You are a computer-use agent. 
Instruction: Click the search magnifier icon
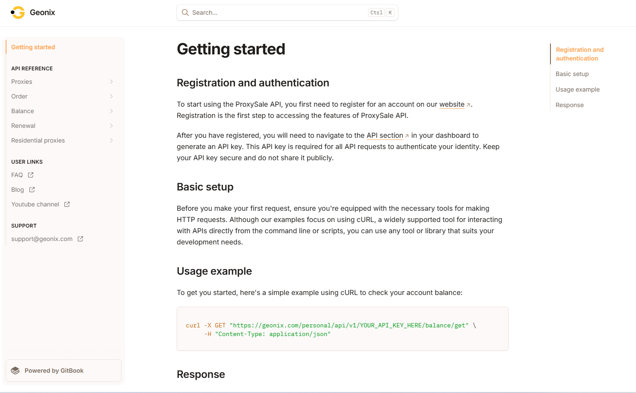coord(185,13)
